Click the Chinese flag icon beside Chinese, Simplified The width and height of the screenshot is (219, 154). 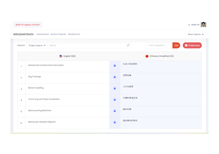coord(147,56)
